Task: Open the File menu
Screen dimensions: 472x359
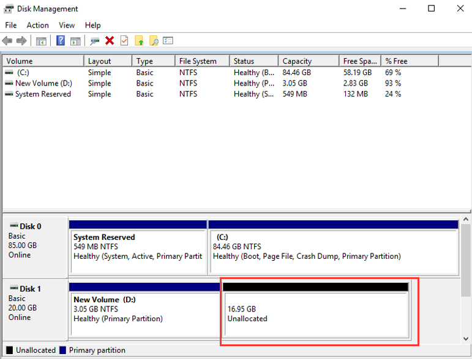Action: (11, 25)
